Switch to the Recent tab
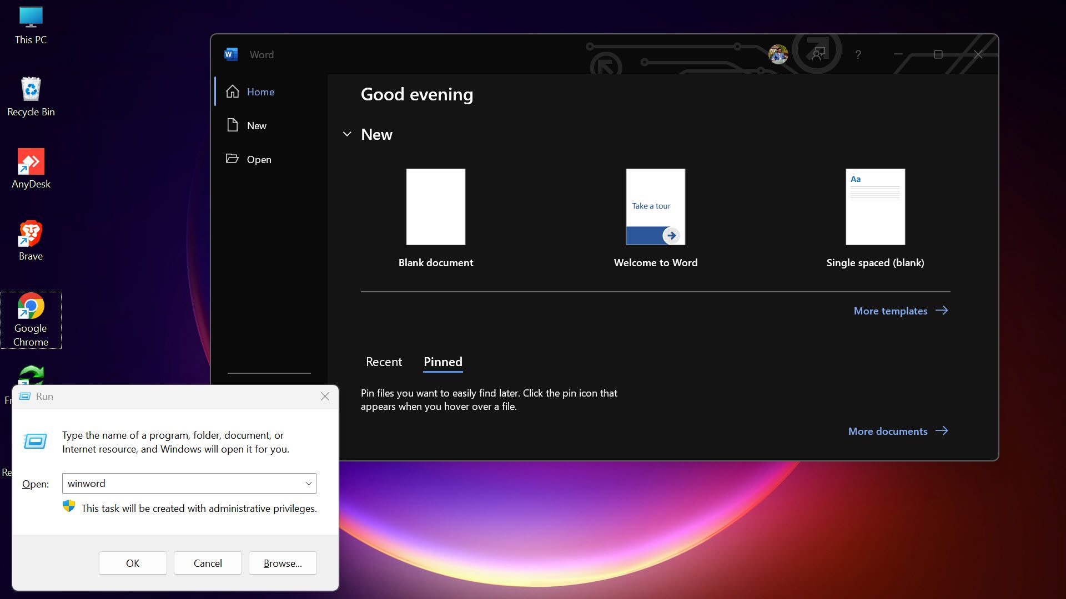Viewport: 1066px width, 599px height. click(384, 362)
